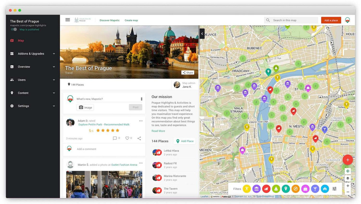361x204 pixels.
Task: Open The Tavern place entry
Action: 173,190
